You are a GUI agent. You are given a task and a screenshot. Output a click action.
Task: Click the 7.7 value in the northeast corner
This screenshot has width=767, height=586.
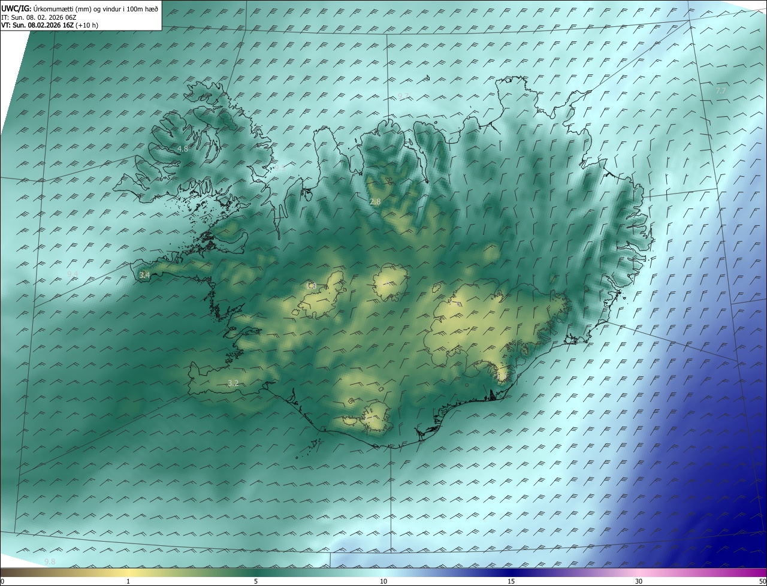click(x=721, y=90)
